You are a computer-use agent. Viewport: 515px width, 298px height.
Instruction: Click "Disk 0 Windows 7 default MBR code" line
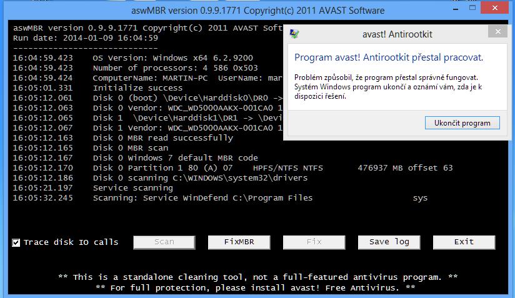pos(136,158)
